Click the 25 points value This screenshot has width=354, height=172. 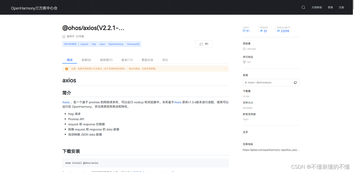pyautogui.click(x=265, y=31)
